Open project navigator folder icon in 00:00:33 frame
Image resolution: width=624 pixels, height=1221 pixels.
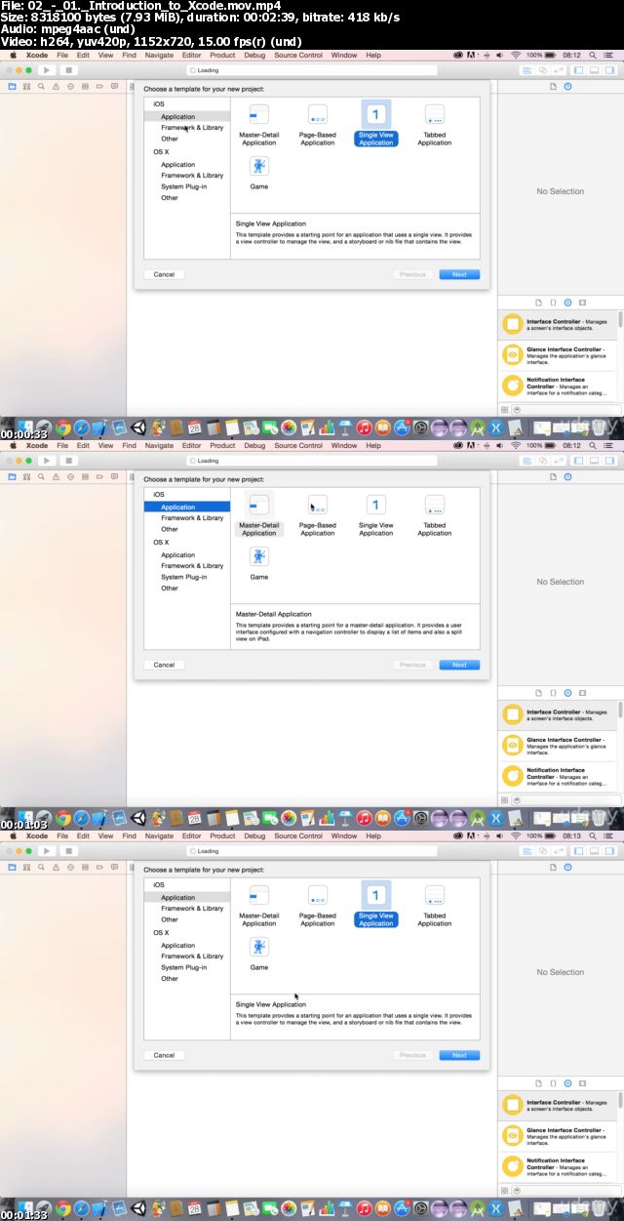(12, 86)
